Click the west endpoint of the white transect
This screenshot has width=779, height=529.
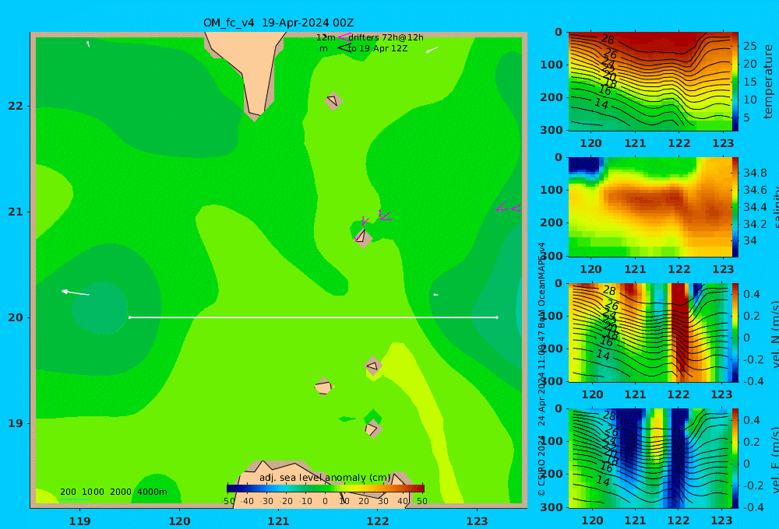click(x=129, y=317)
